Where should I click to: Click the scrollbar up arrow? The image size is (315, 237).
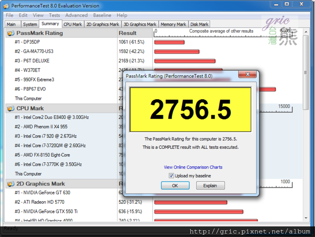coord(306,32)
